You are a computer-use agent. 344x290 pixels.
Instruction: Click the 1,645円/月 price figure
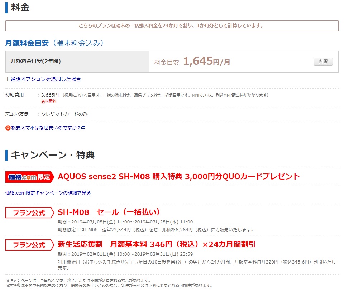(207, 61)
